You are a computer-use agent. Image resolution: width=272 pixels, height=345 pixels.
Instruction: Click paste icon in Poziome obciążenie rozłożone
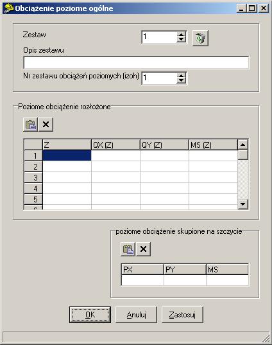coord(31,125)
